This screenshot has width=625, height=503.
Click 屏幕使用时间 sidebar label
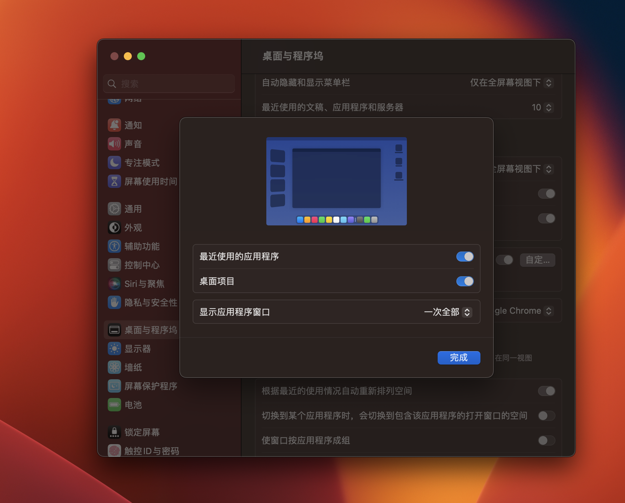coord(151,181)
